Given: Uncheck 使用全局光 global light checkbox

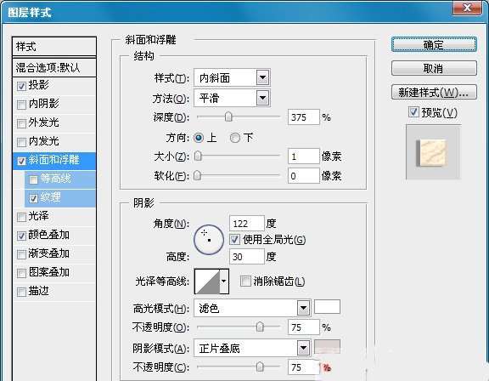Looking at the screenshot, I should 234,240.
